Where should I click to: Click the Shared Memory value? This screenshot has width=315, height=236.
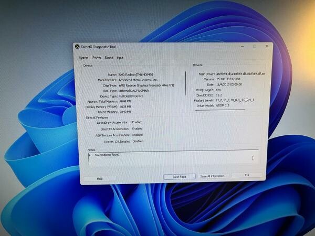coord(125,112)
